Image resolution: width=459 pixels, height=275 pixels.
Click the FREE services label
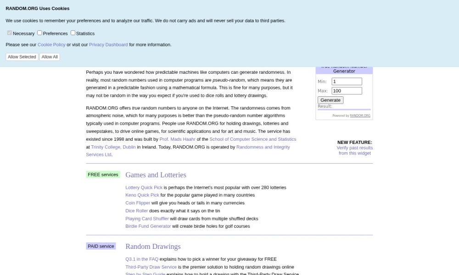click(103, 175)
